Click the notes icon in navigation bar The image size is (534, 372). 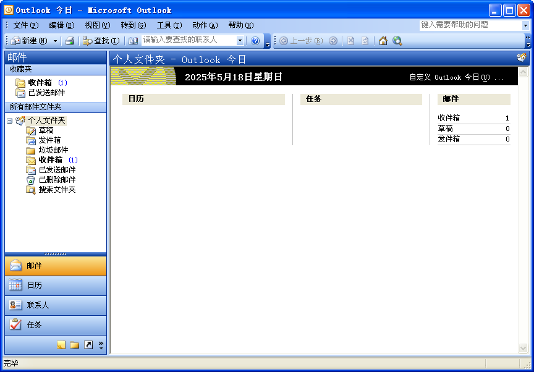pyautogui.click(x=61, y=345)
